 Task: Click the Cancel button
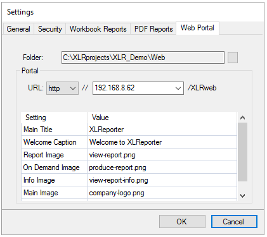(234, 222)
